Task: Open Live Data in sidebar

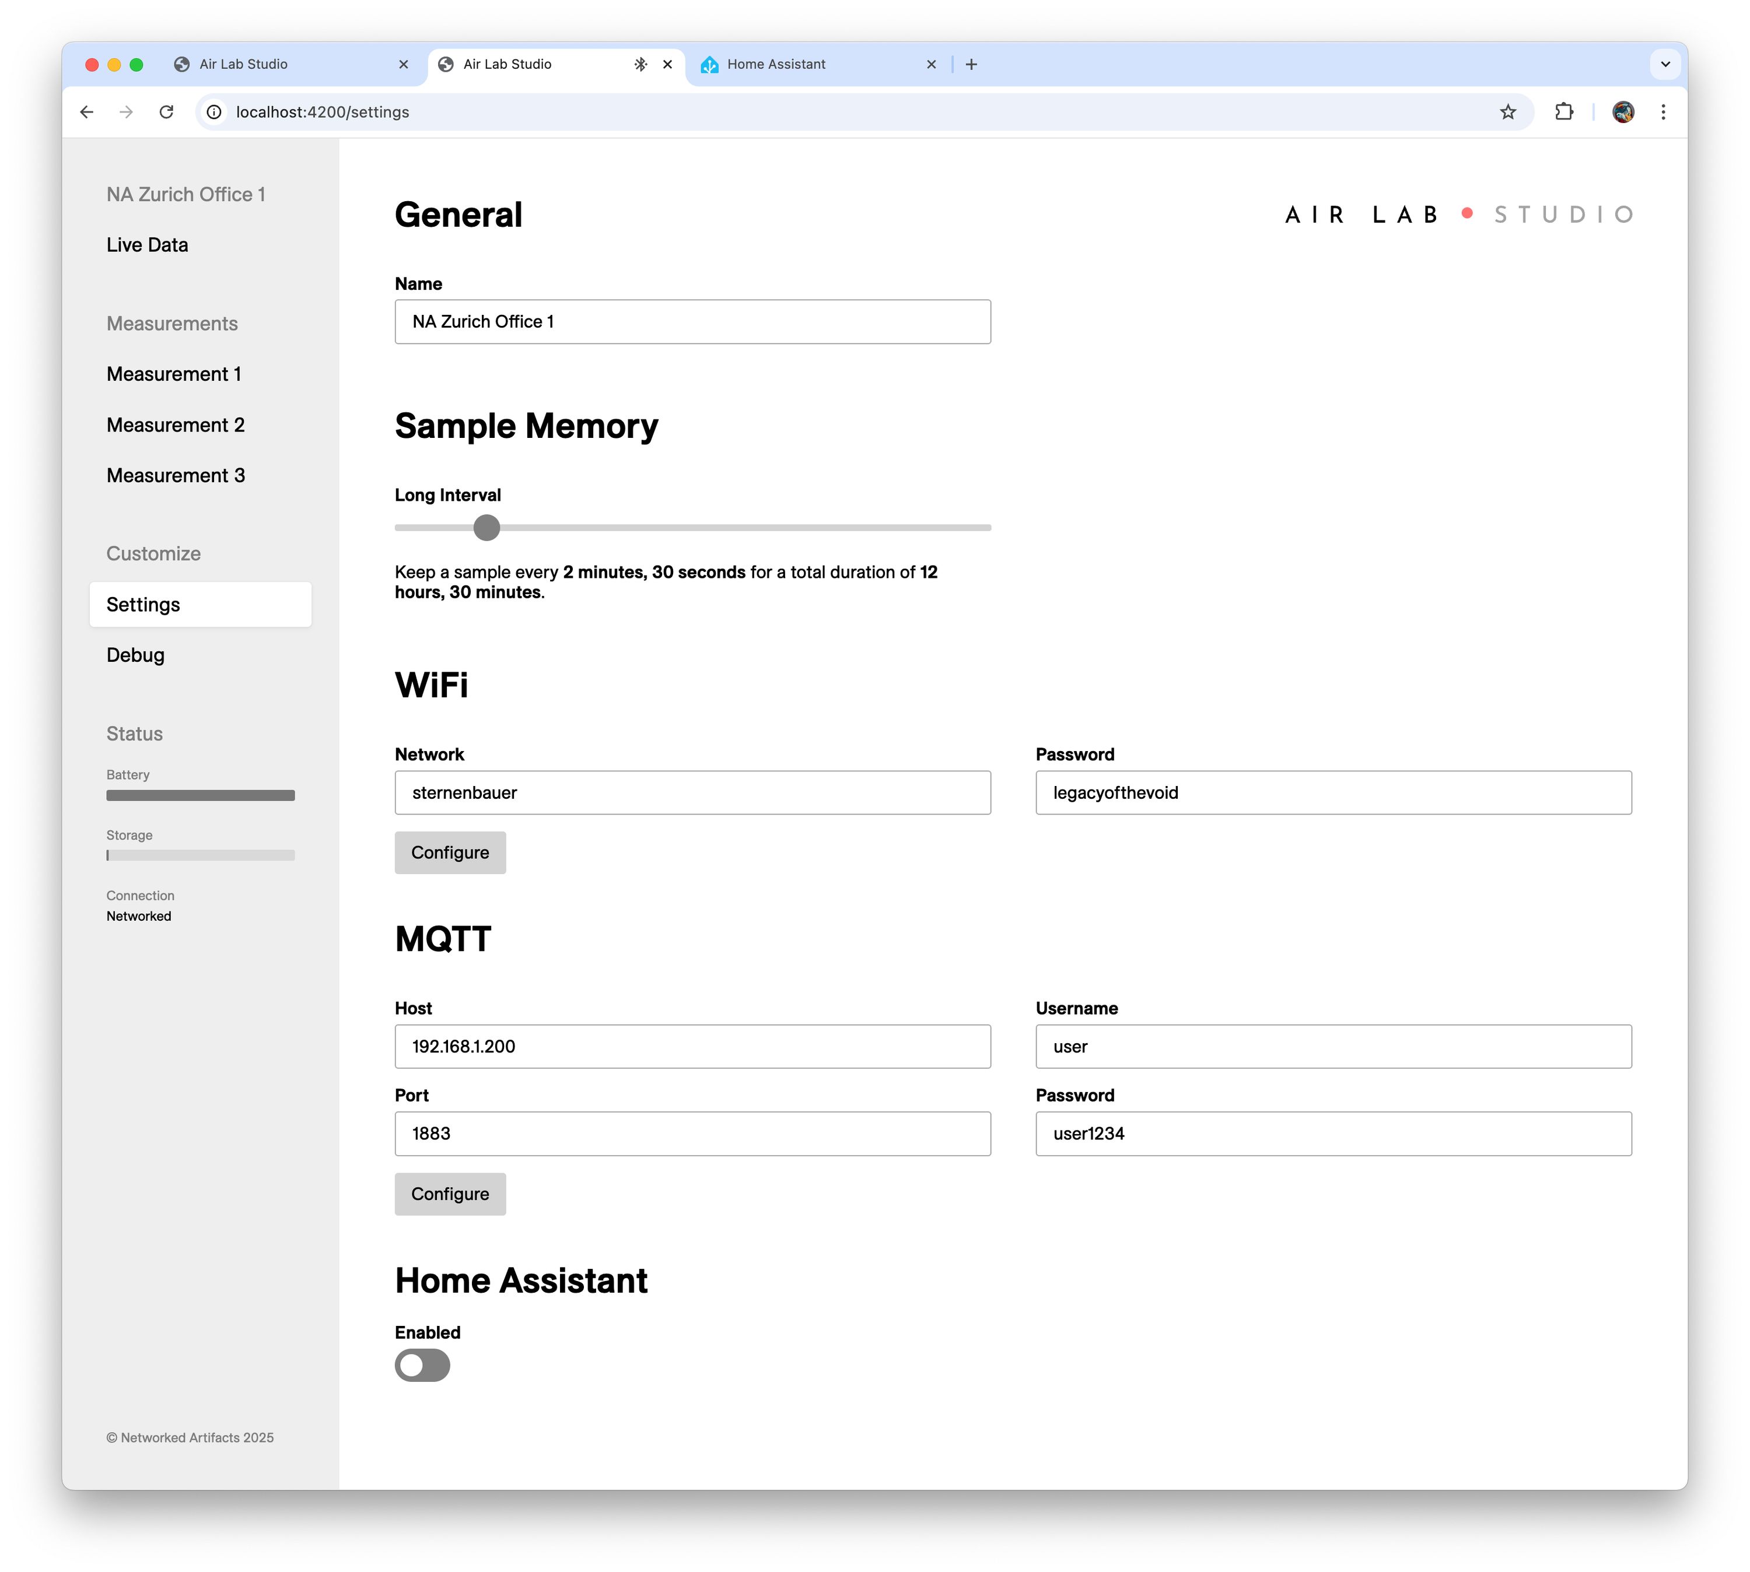Action: (x=147, y=245)
